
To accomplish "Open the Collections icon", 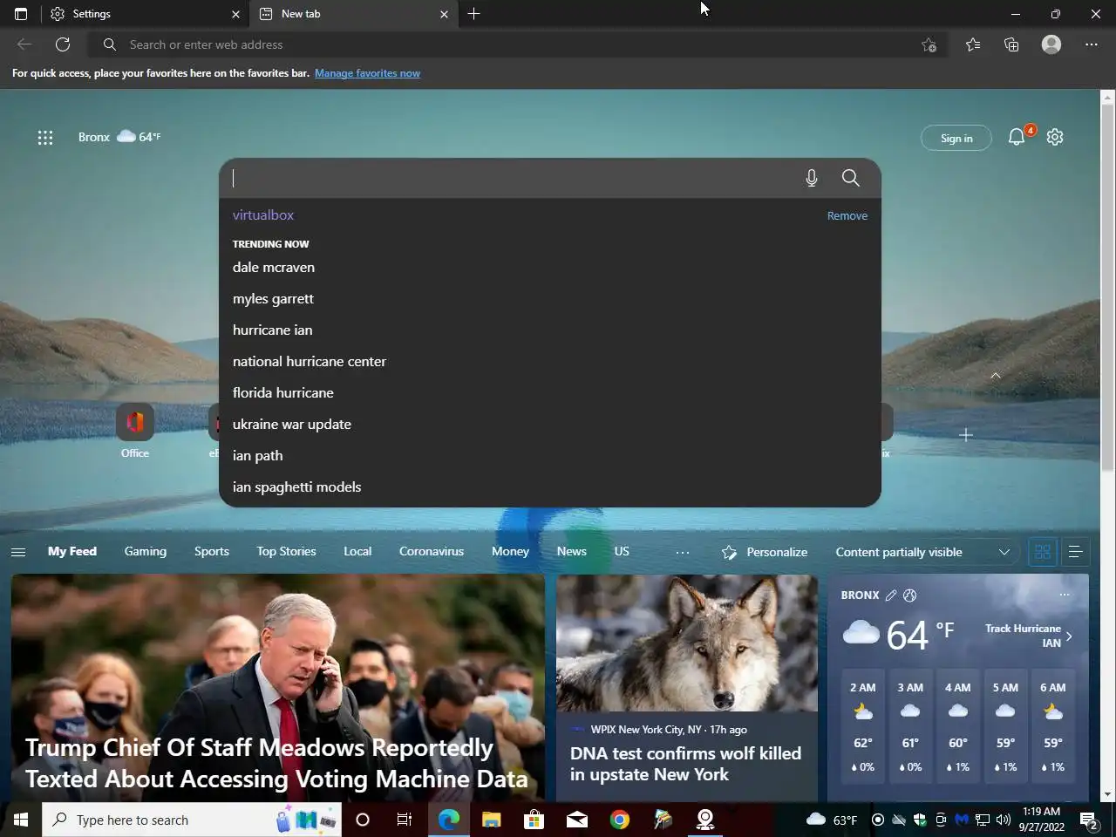I will pos(1011,44).
